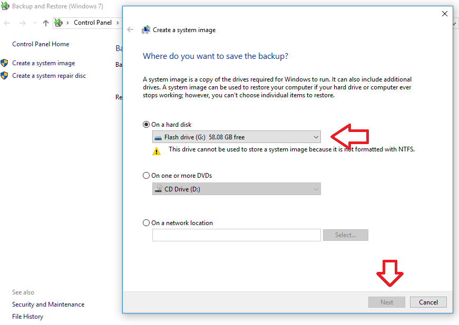Click the shield icon beside Create a system repair disc
459x325 pixels.
click(x=5, y=76)
